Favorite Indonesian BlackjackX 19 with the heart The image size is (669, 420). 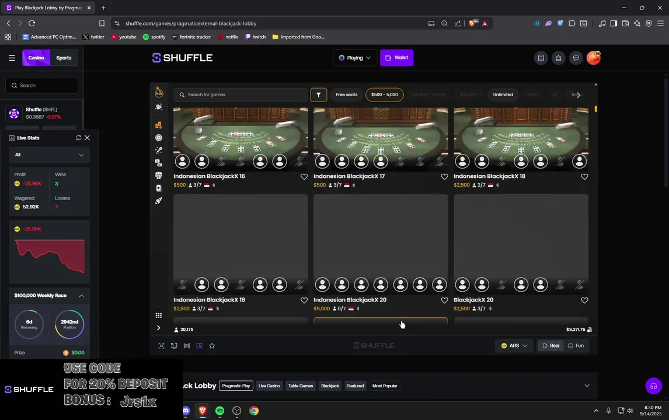(x=304, y=300)
